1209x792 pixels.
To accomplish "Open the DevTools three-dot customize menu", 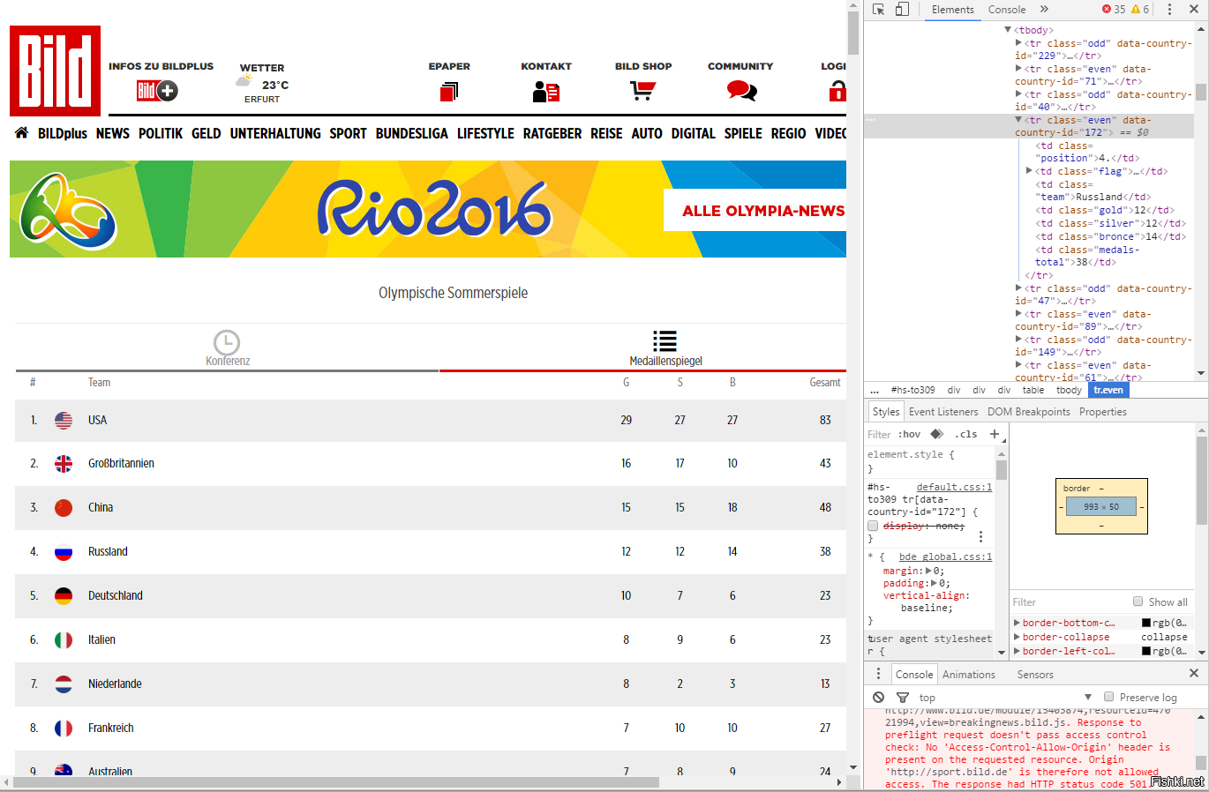I will [1169, 9].
